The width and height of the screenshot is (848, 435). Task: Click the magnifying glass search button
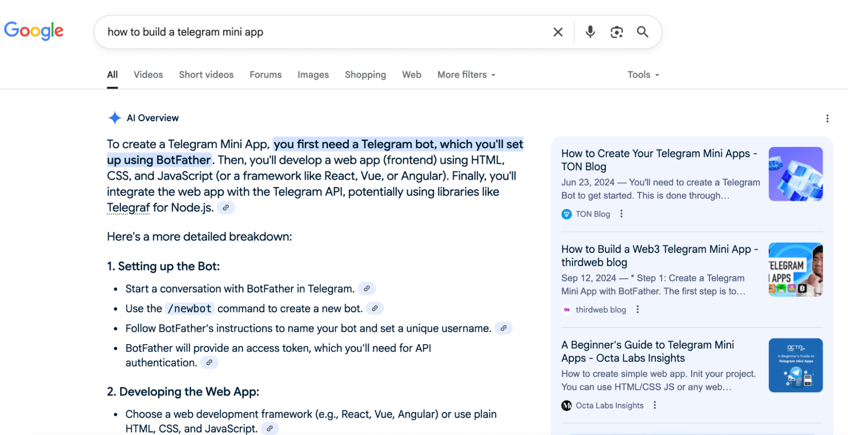[642, 32]
